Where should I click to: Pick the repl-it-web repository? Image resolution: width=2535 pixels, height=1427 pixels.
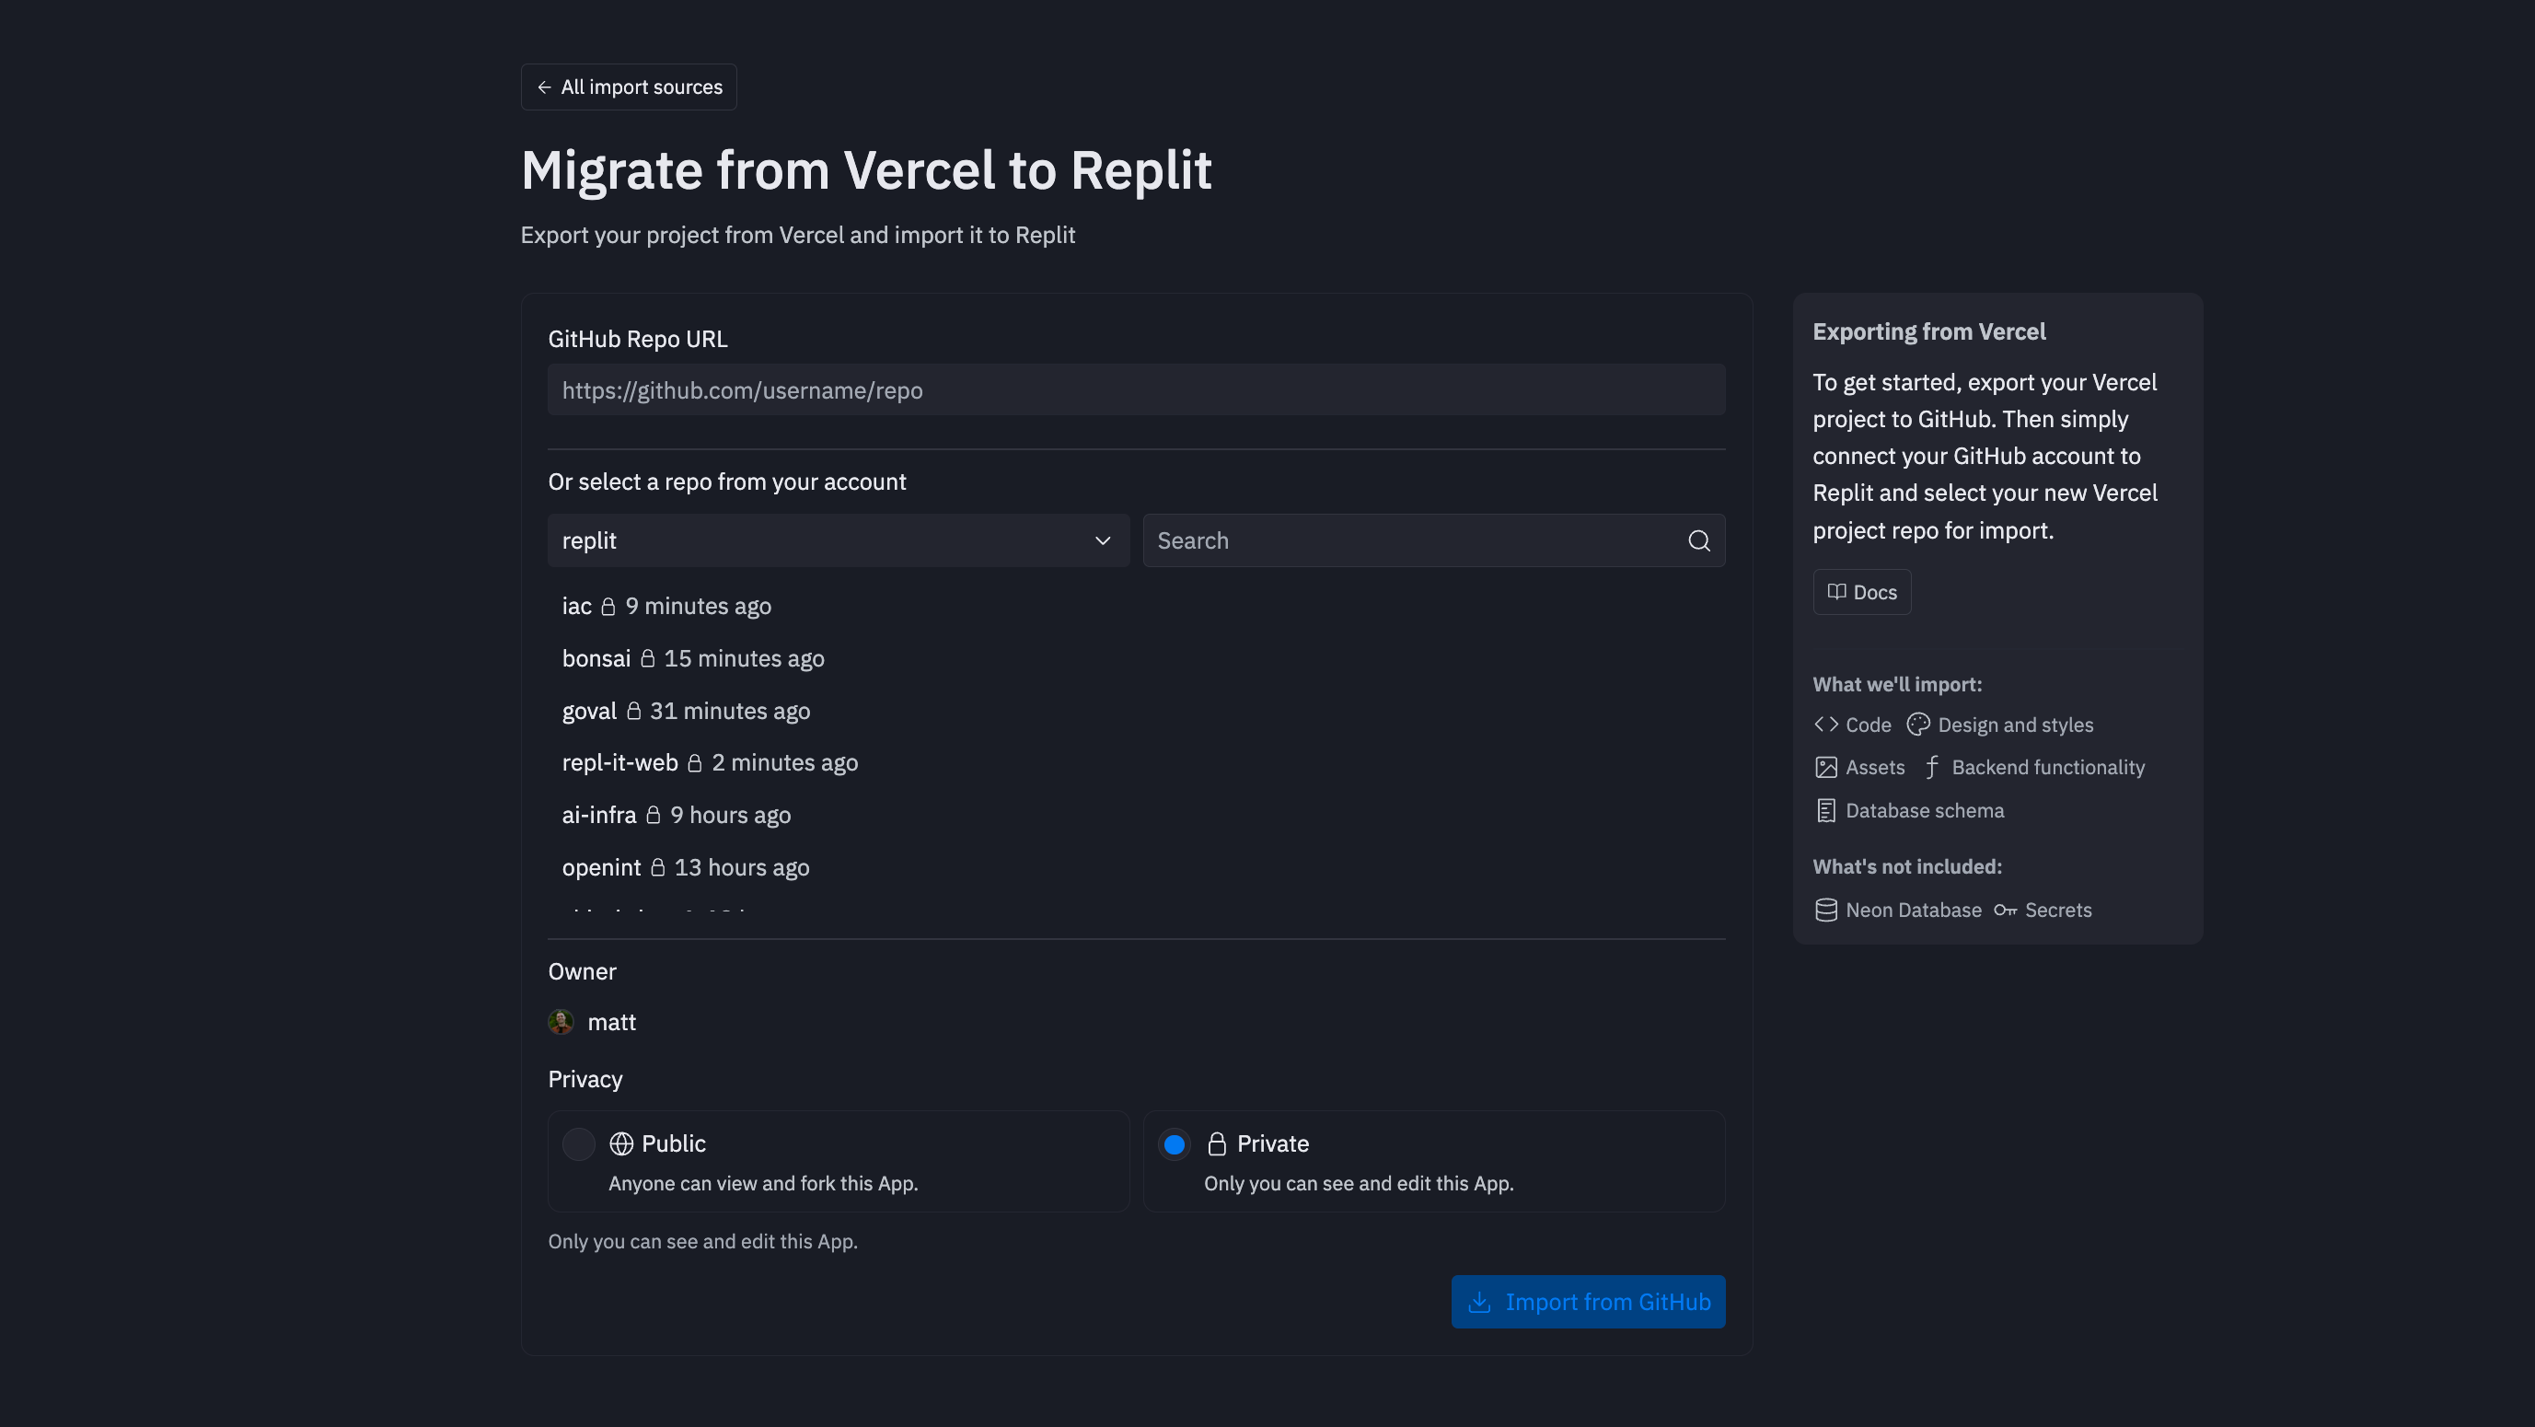[x=620, y=762]
